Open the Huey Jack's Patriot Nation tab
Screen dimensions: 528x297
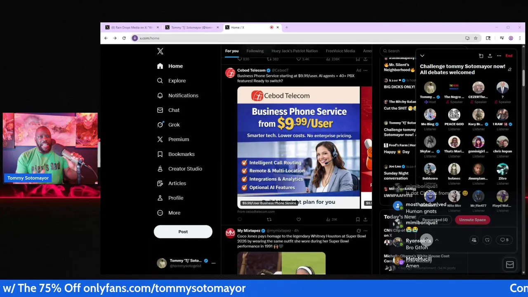pos(295,51)
